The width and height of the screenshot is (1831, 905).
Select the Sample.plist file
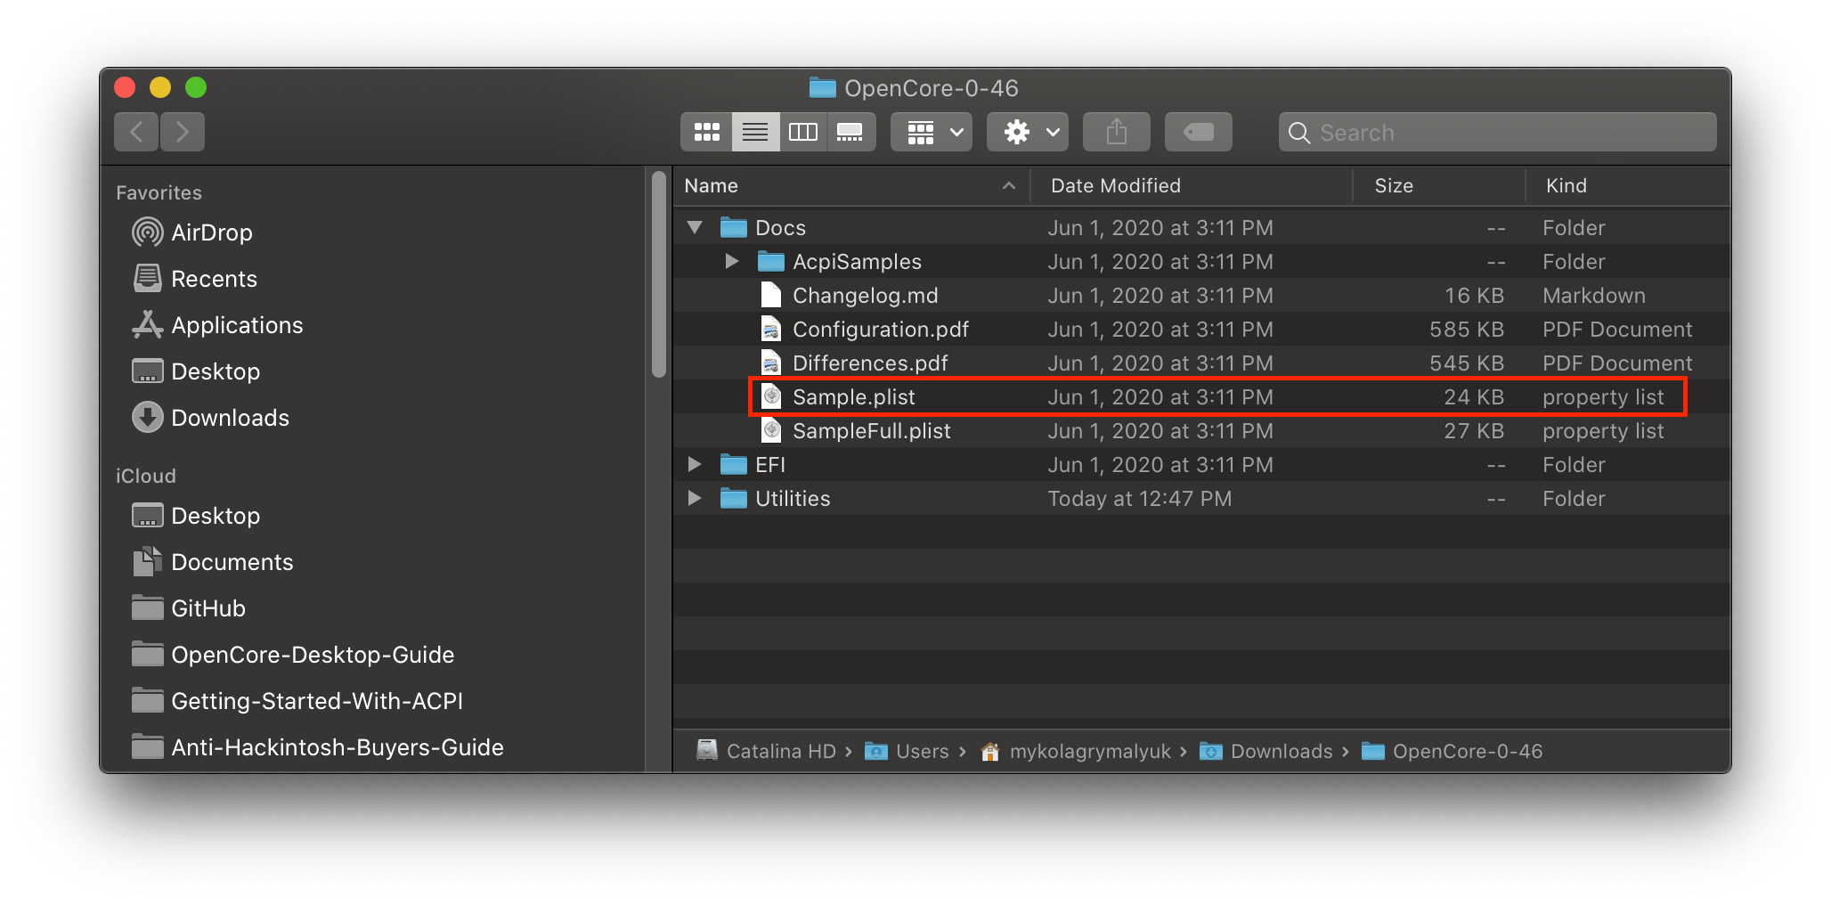(1201, 396)
